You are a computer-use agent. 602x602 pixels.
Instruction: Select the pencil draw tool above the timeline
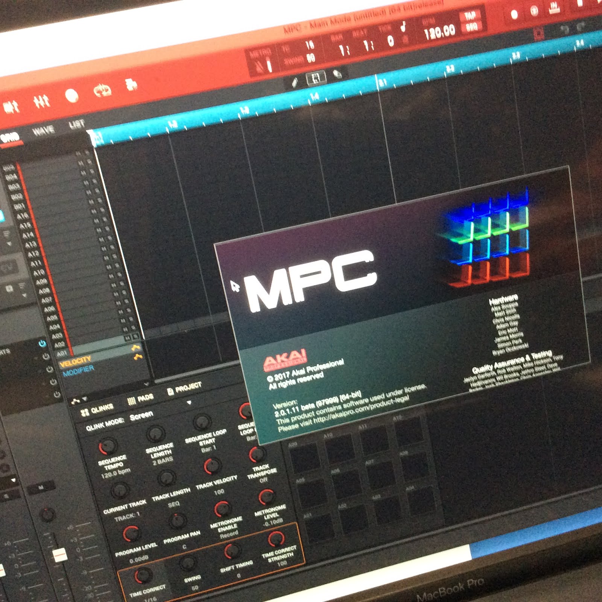pos(295,81)
